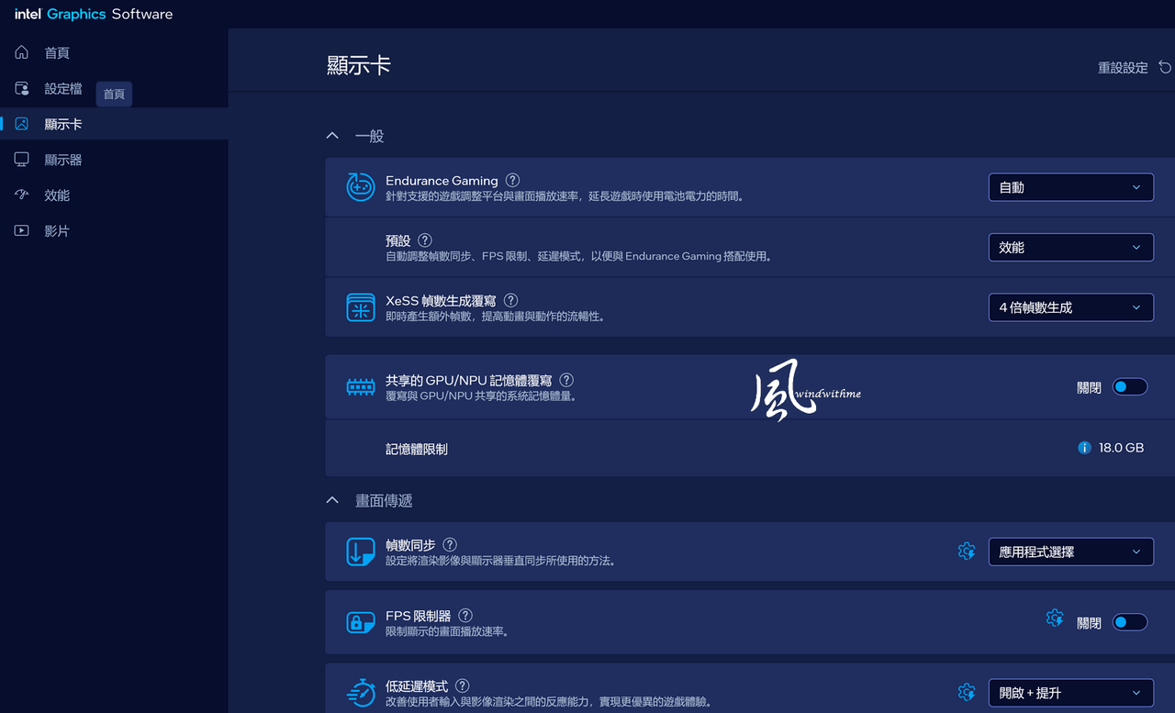Collapse the 畫面傳遞 section chevron
This screenshot has height=713, width=1175.
[332, 500]
